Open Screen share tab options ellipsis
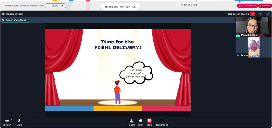272x128 pixels. [x=28, y=20]
